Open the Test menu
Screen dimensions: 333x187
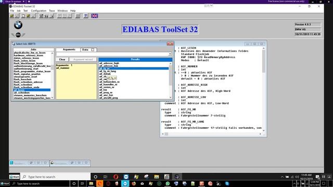(25, 10)
